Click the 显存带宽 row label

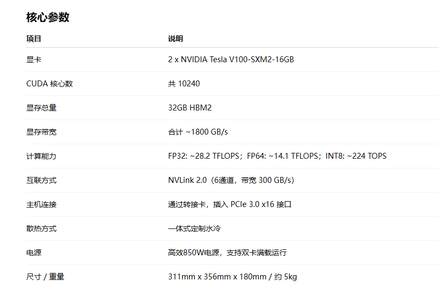click(41, 132)
